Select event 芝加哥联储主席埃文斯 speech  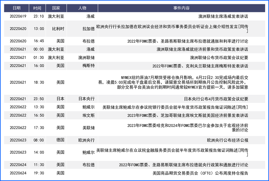click(x=188, y=115)
